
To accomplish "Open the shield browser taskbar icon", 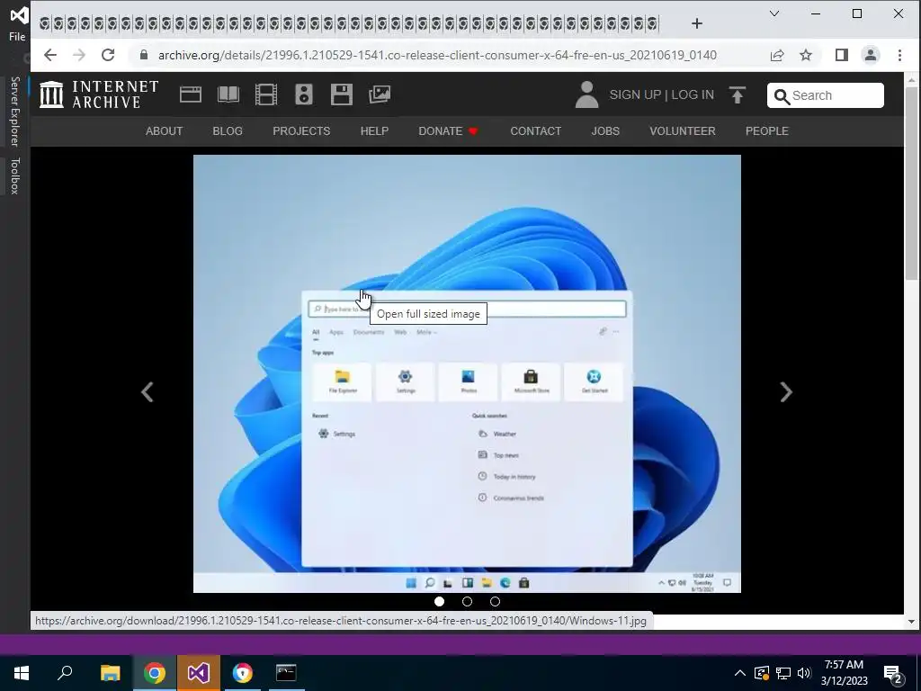I will click(x=242, y=673).
